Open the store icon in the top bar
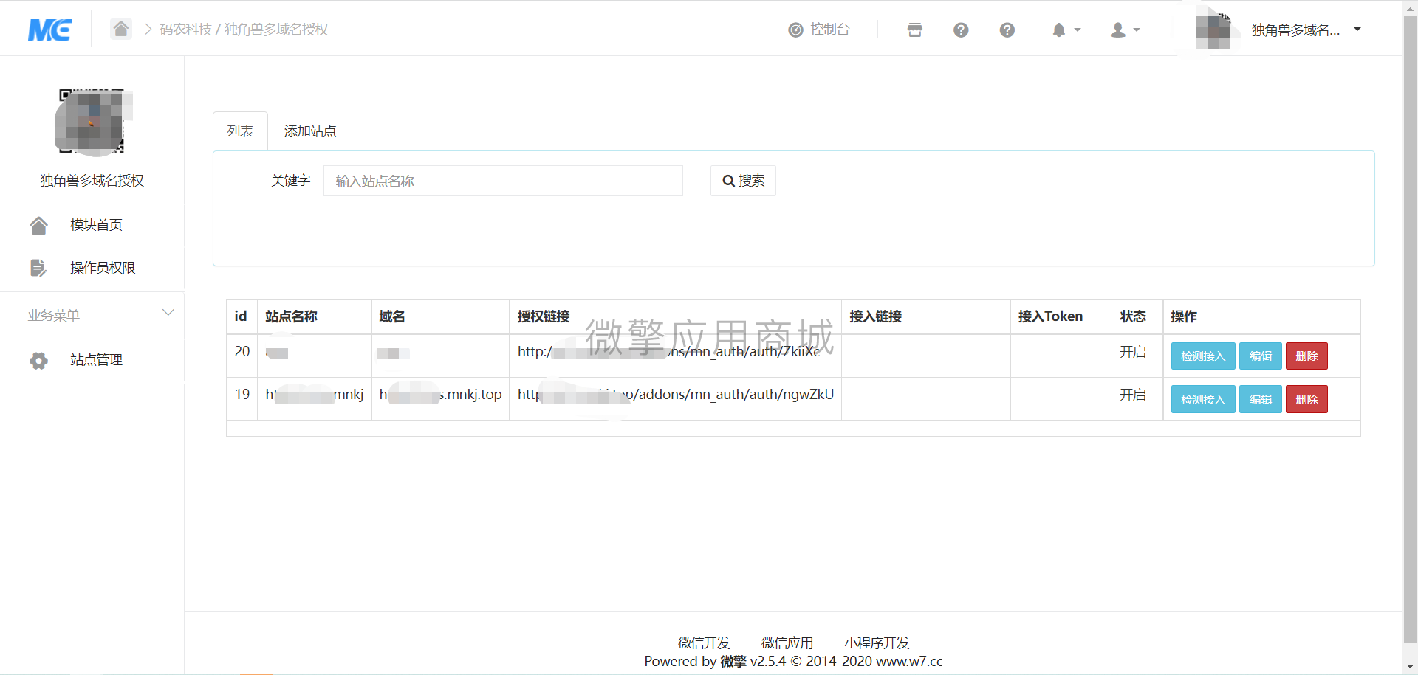1418x675 pixels. tap(915, 30)
